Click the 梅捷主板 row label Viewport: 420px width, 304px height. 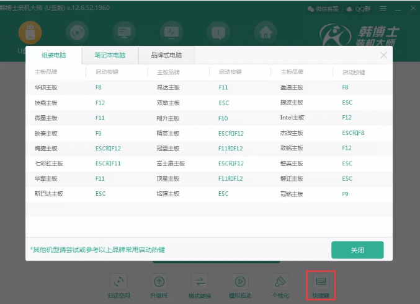46,149
